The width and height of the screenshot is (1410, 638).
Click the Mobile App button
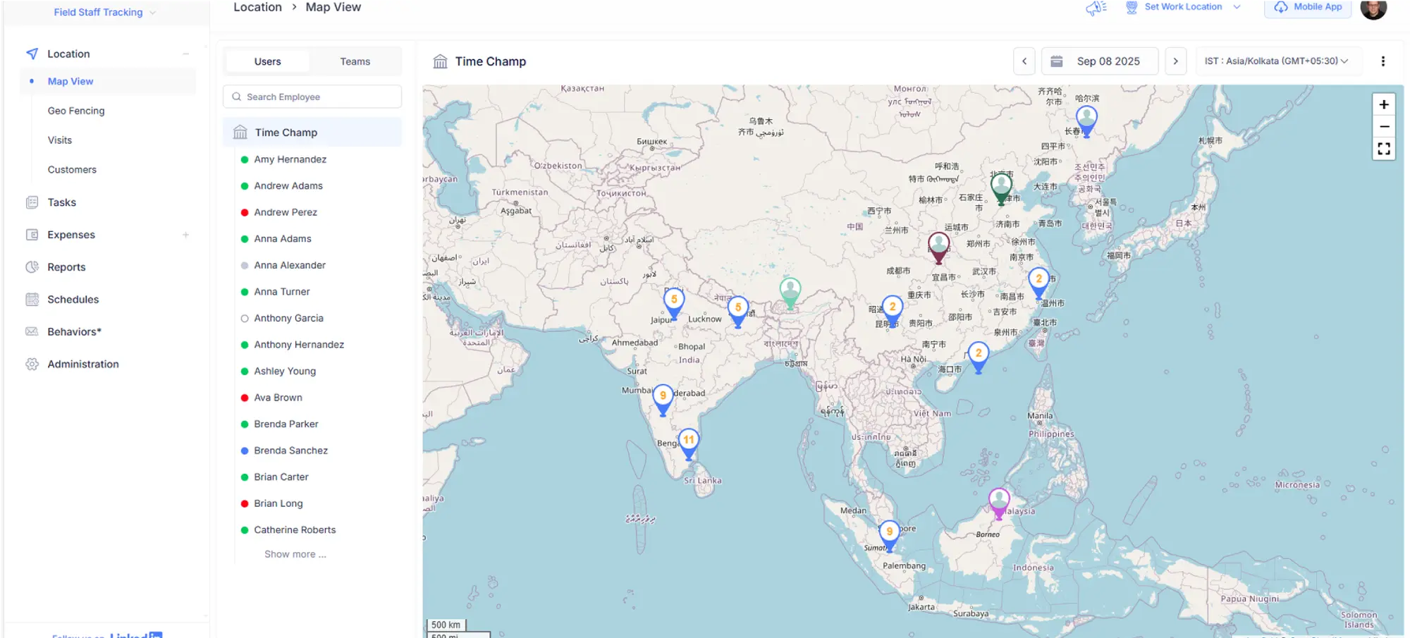tap(1308, 7)
